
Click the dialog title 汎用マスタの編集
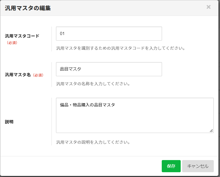(28, 8)
